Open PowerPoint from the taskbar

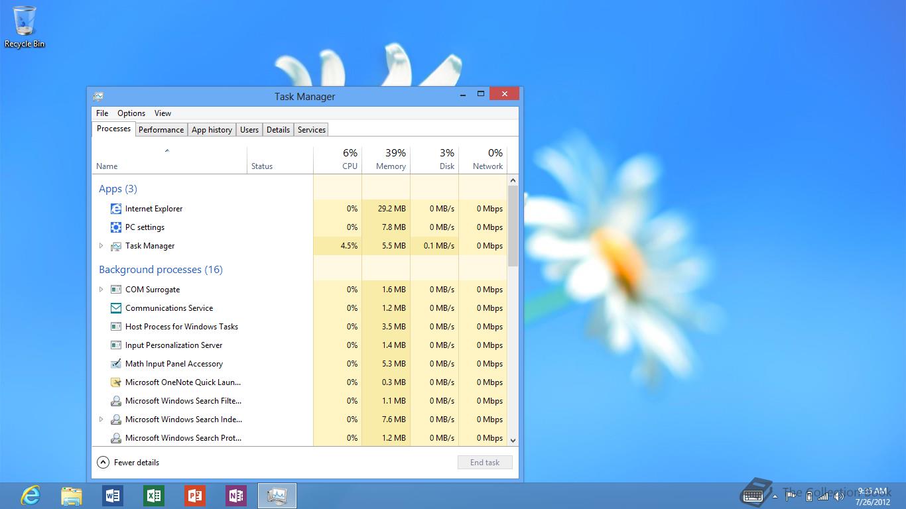(195, 496)
